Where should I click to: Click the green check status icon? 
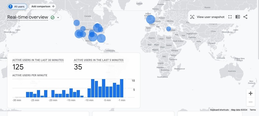pyautogui.click(x=53, y=18)
